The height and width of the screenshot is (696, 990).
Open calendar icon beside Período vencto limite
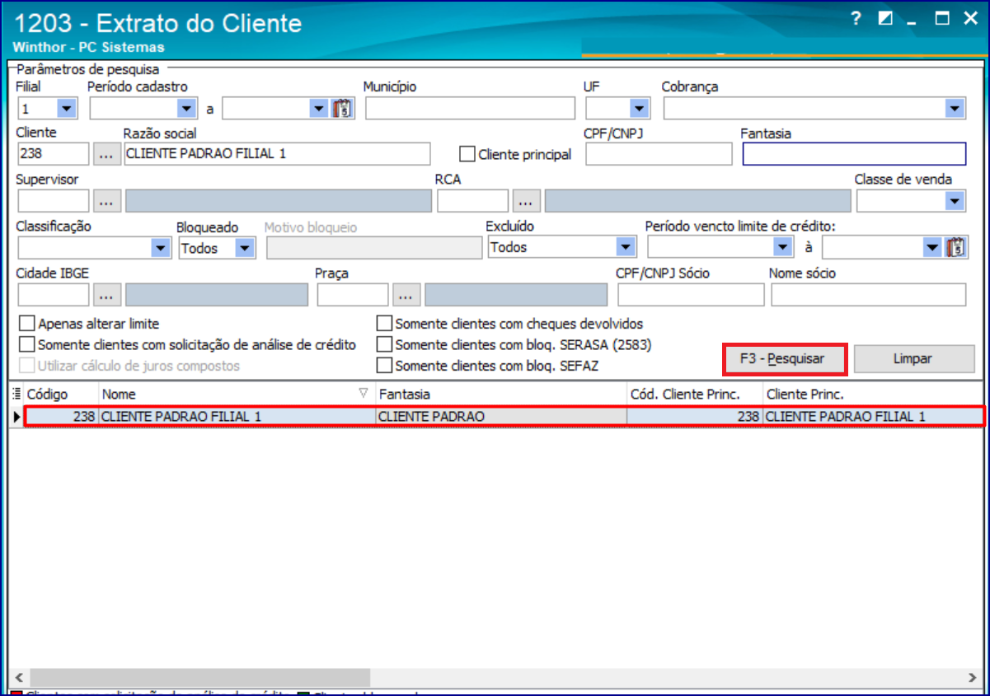coord(956,247)
